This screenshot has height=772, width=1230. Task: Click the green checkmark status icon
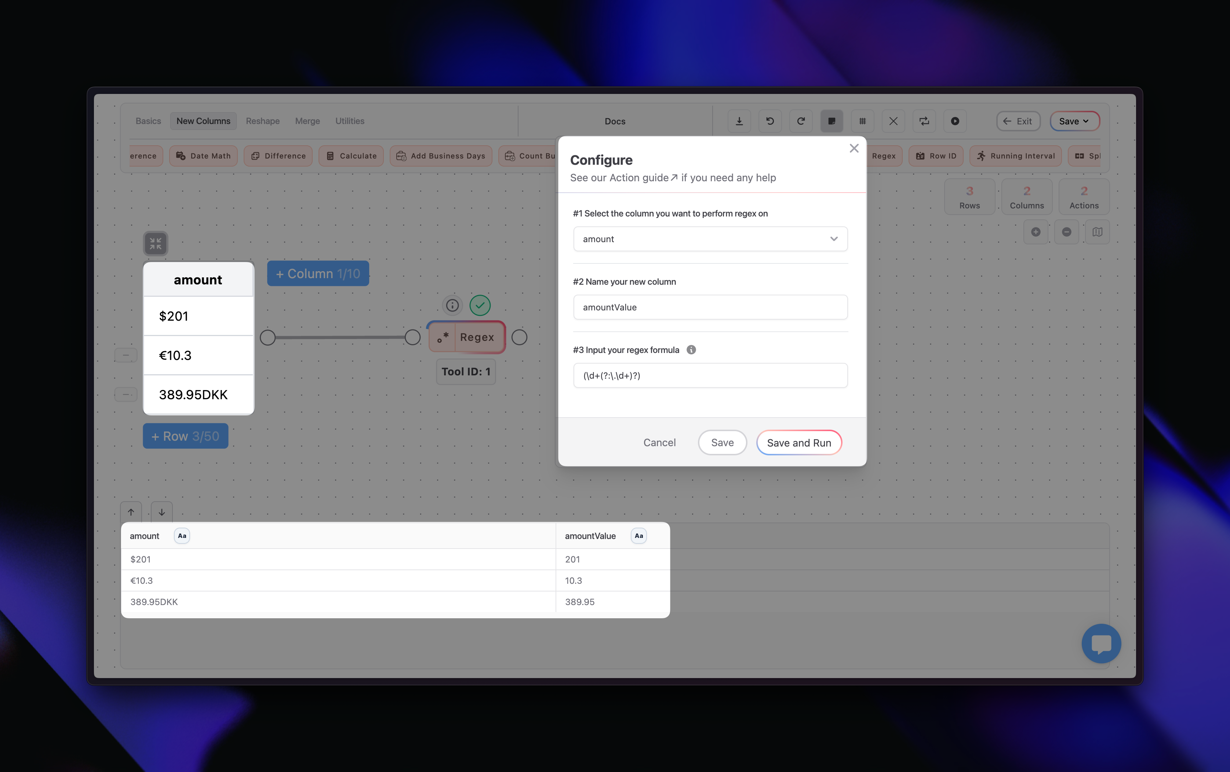point(480,305)
